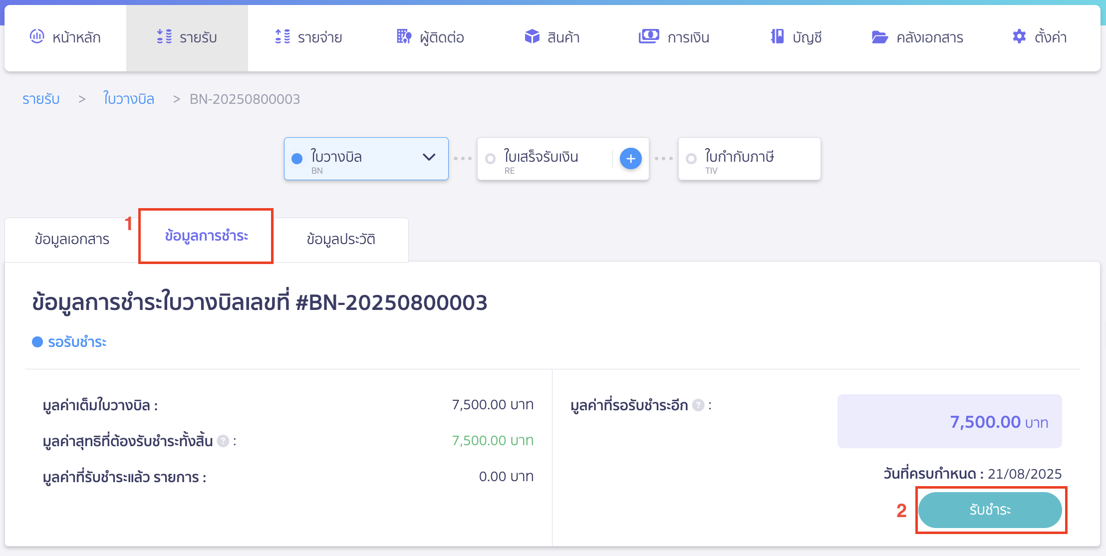Screen dimensions: 1106x556
Task: Switch to ข้อมูลการชำระ tab
Action: (206, 236)
